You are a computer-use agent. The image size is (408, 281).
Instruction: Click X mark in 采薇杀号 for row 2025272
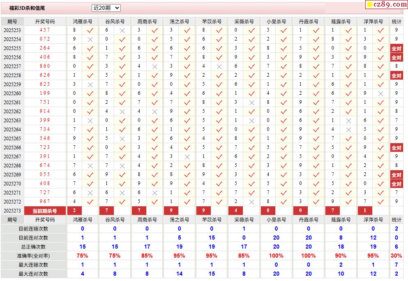click(251, 202)
